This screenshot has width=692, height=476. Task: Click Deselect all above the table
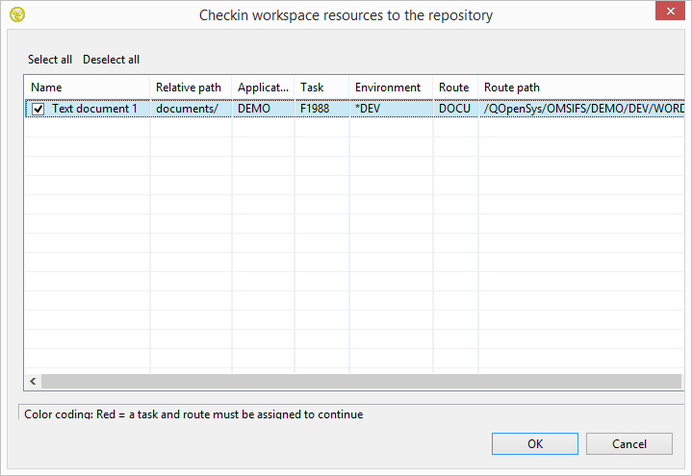click(111, 60)
